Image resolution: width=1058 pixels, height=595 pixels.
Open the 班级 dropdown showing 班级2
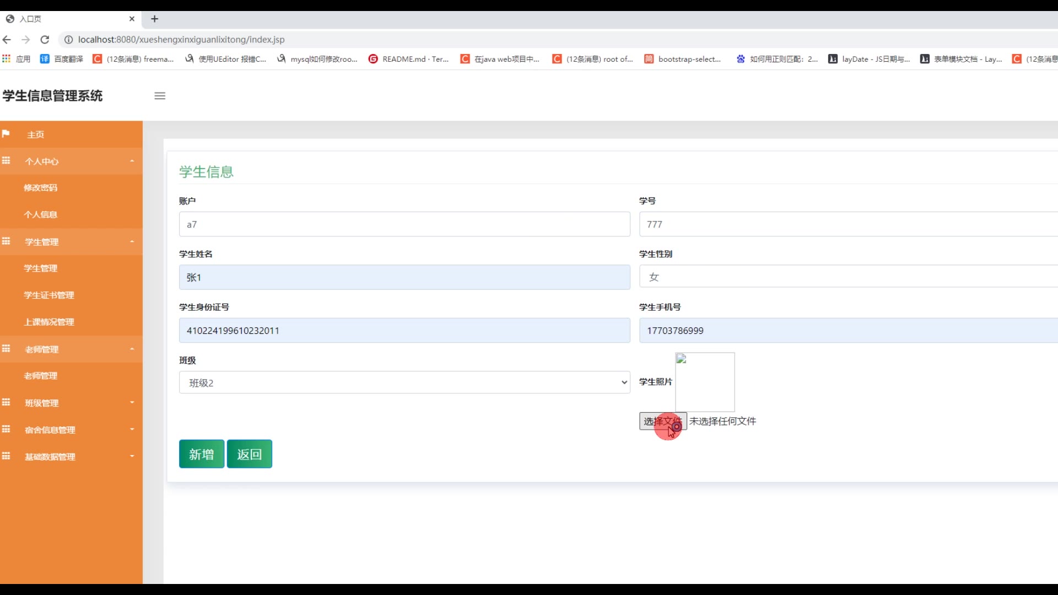click(404, 382)
